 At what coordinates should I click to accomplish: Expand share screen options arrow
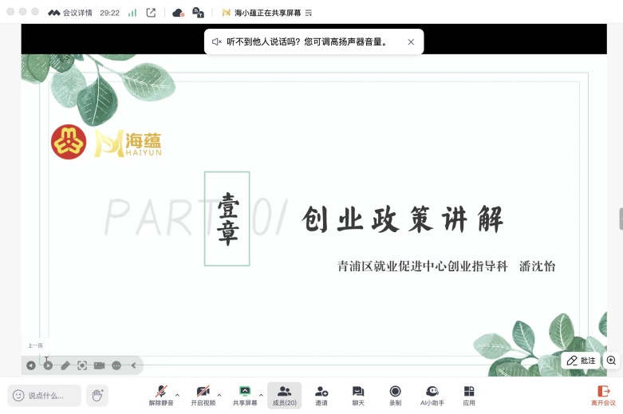261,395
